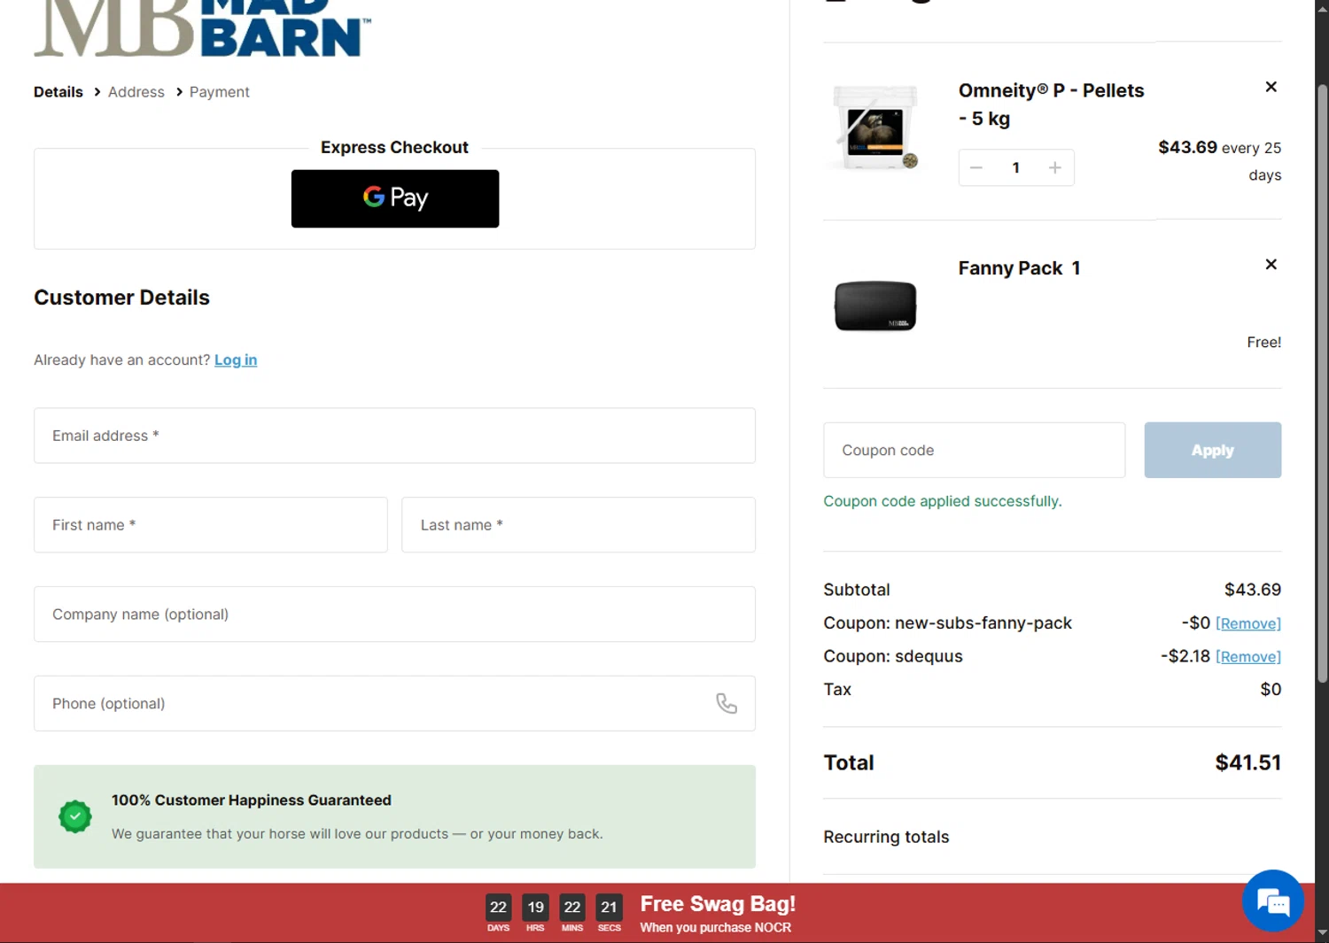Pay with the Google Pay button
Image resolution: width=1329 pixels, height=943 pixels.
395,198
